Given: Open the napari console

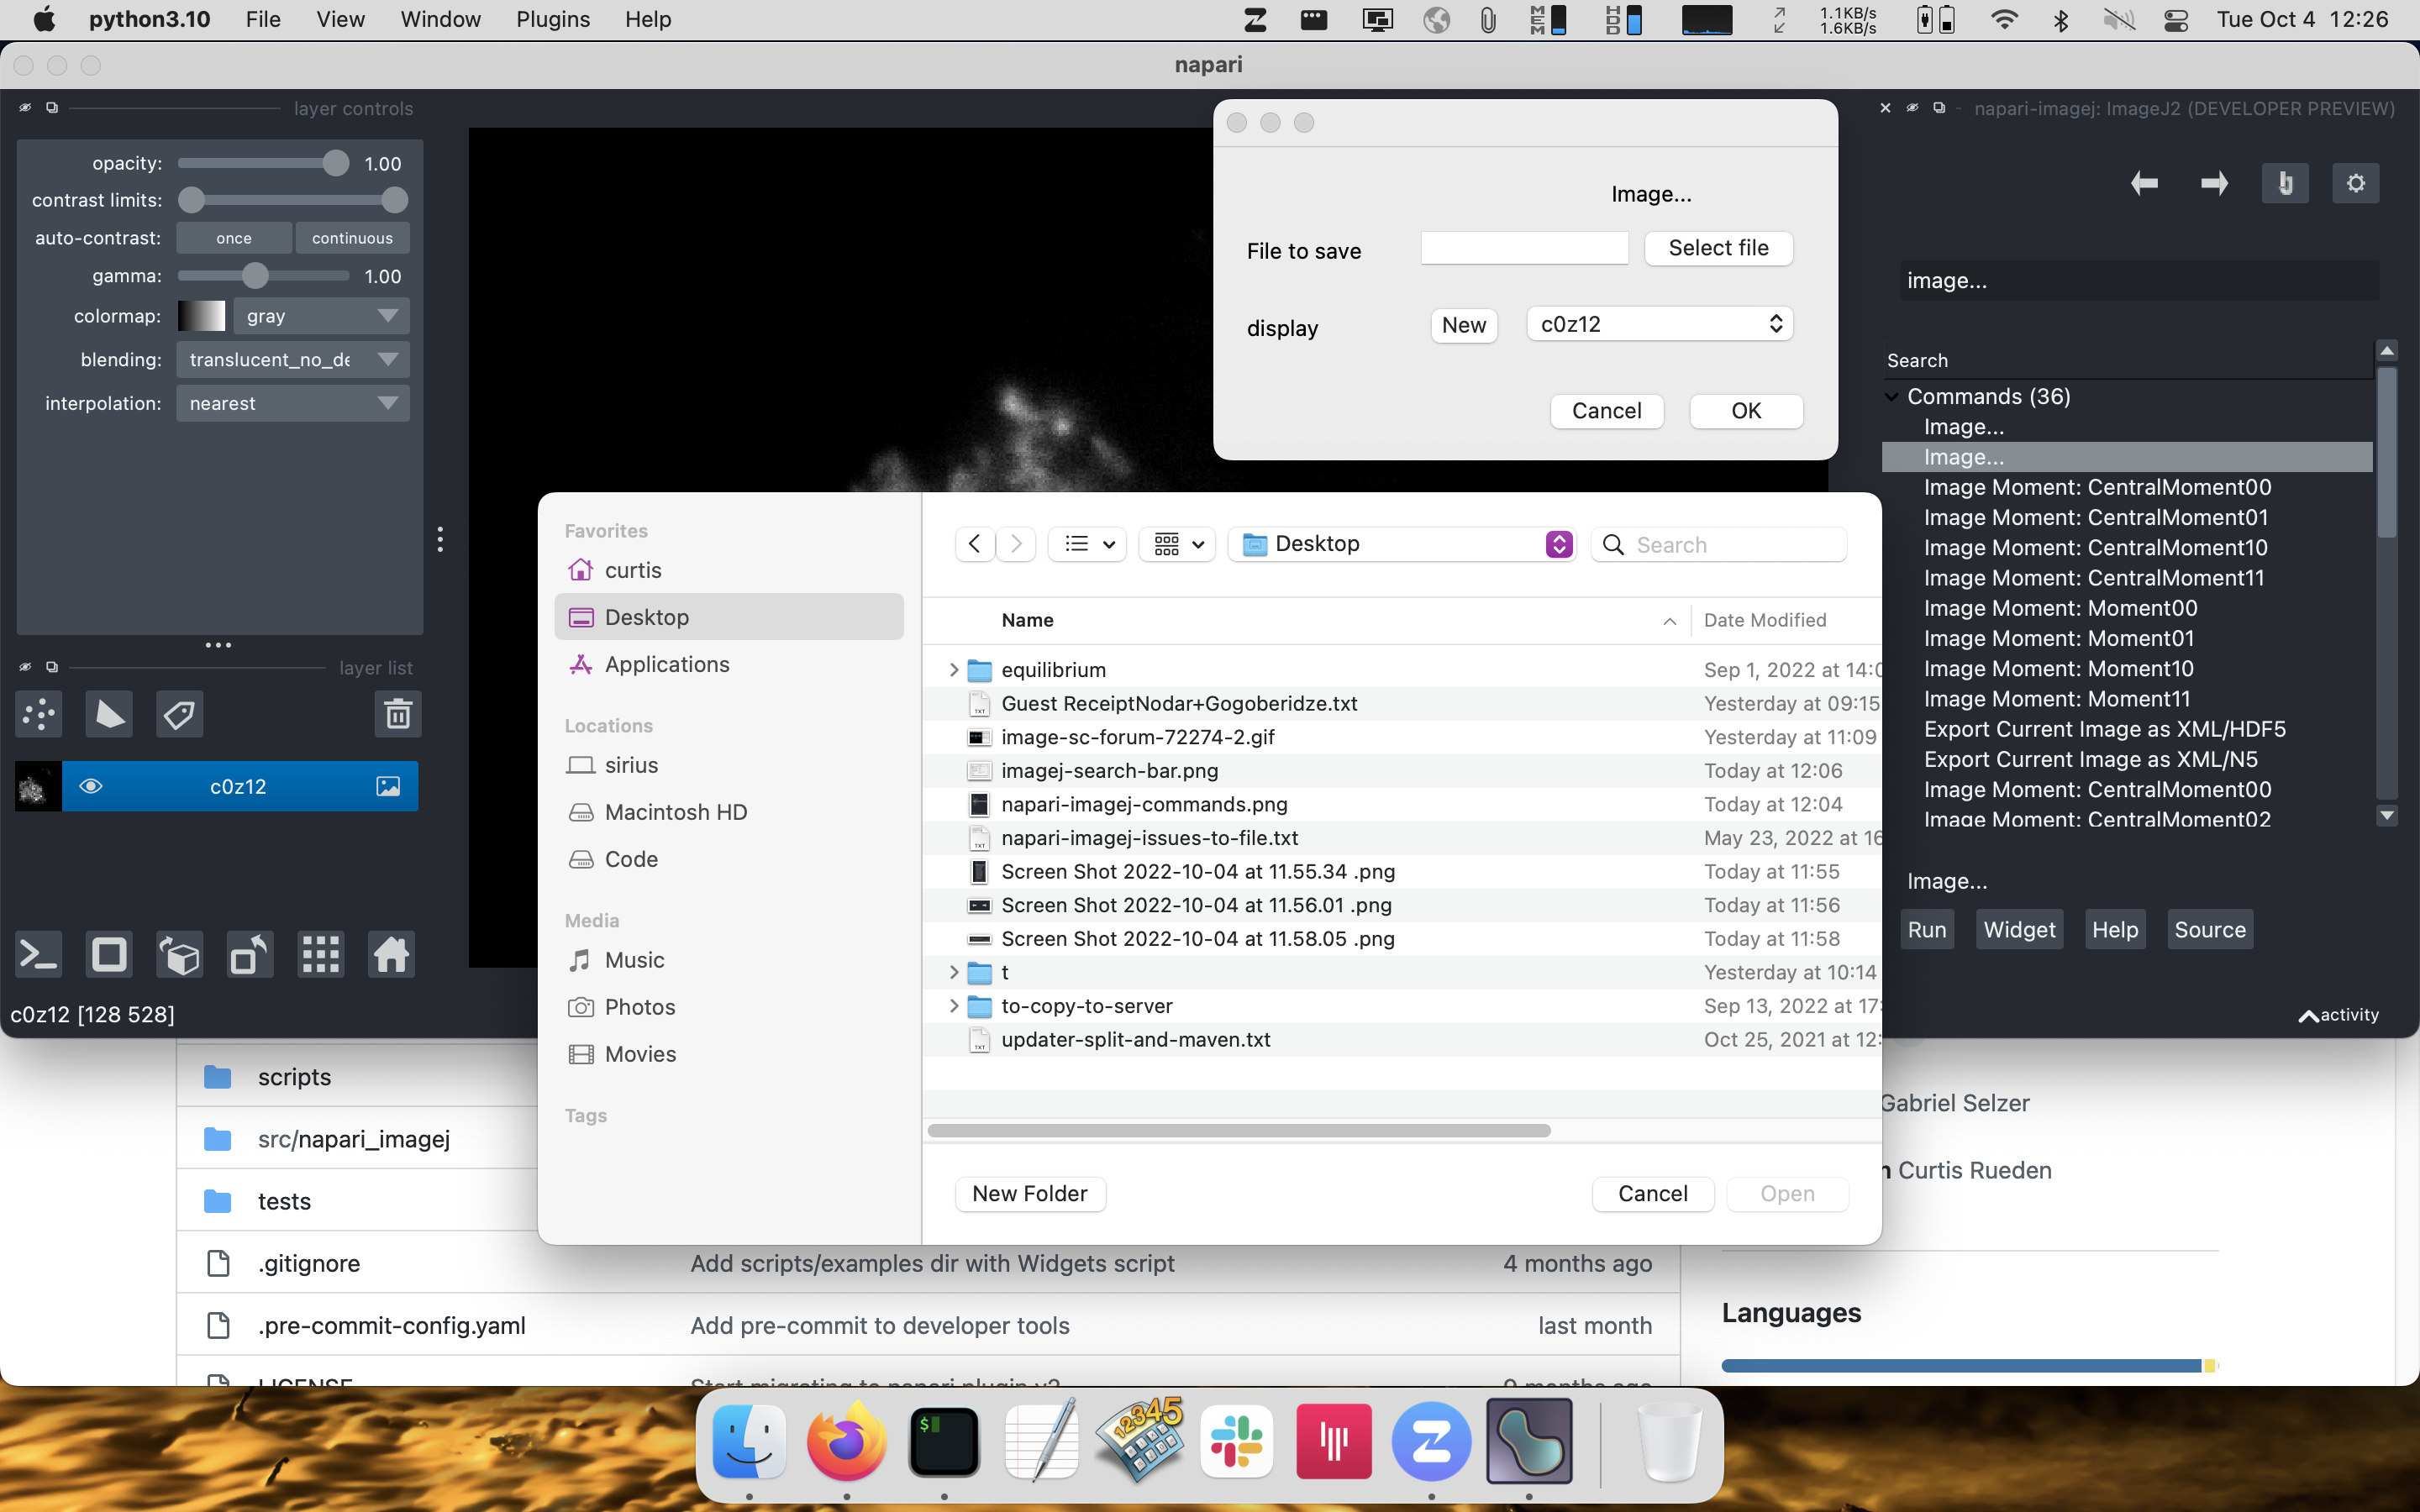Looking at the screenshot, I should click(x=38, y=954).
